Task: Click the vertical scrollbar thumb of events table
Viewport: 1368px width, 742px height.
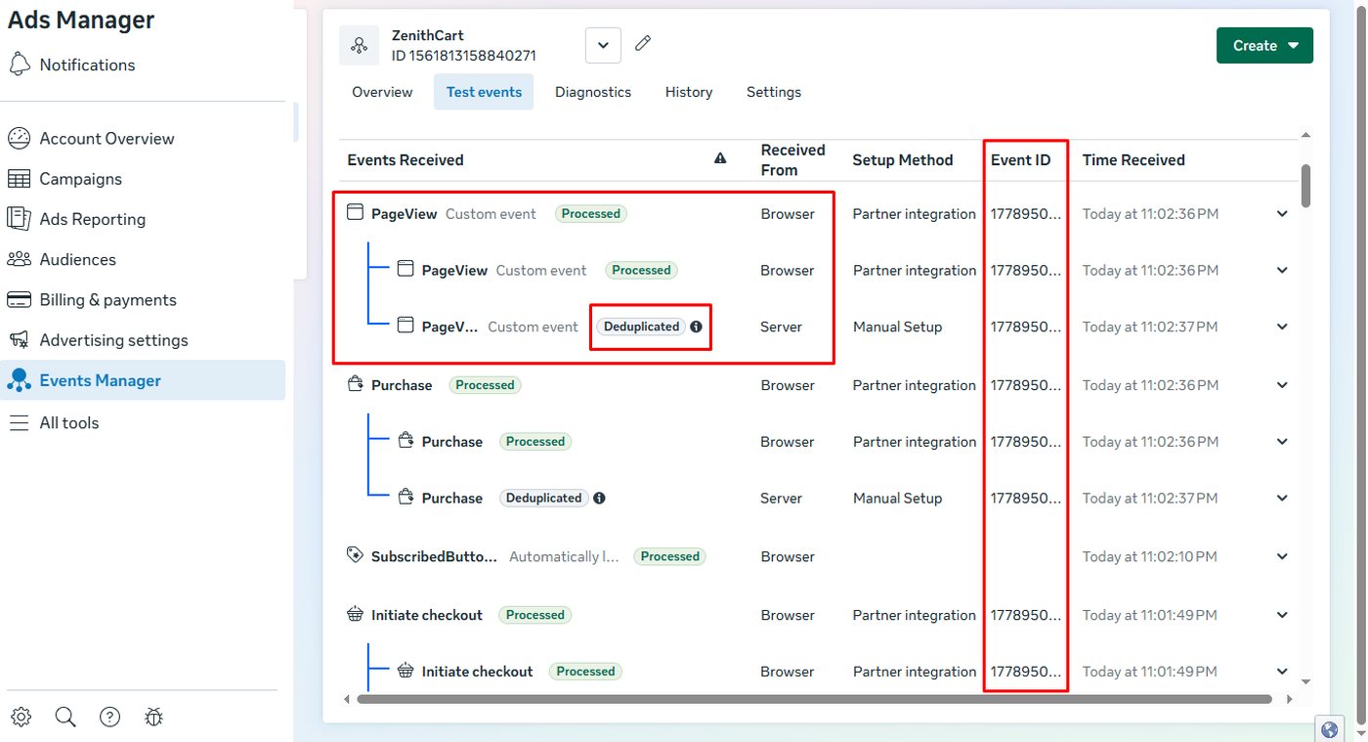Action: pyautogui.click(x=1306, y=186)
